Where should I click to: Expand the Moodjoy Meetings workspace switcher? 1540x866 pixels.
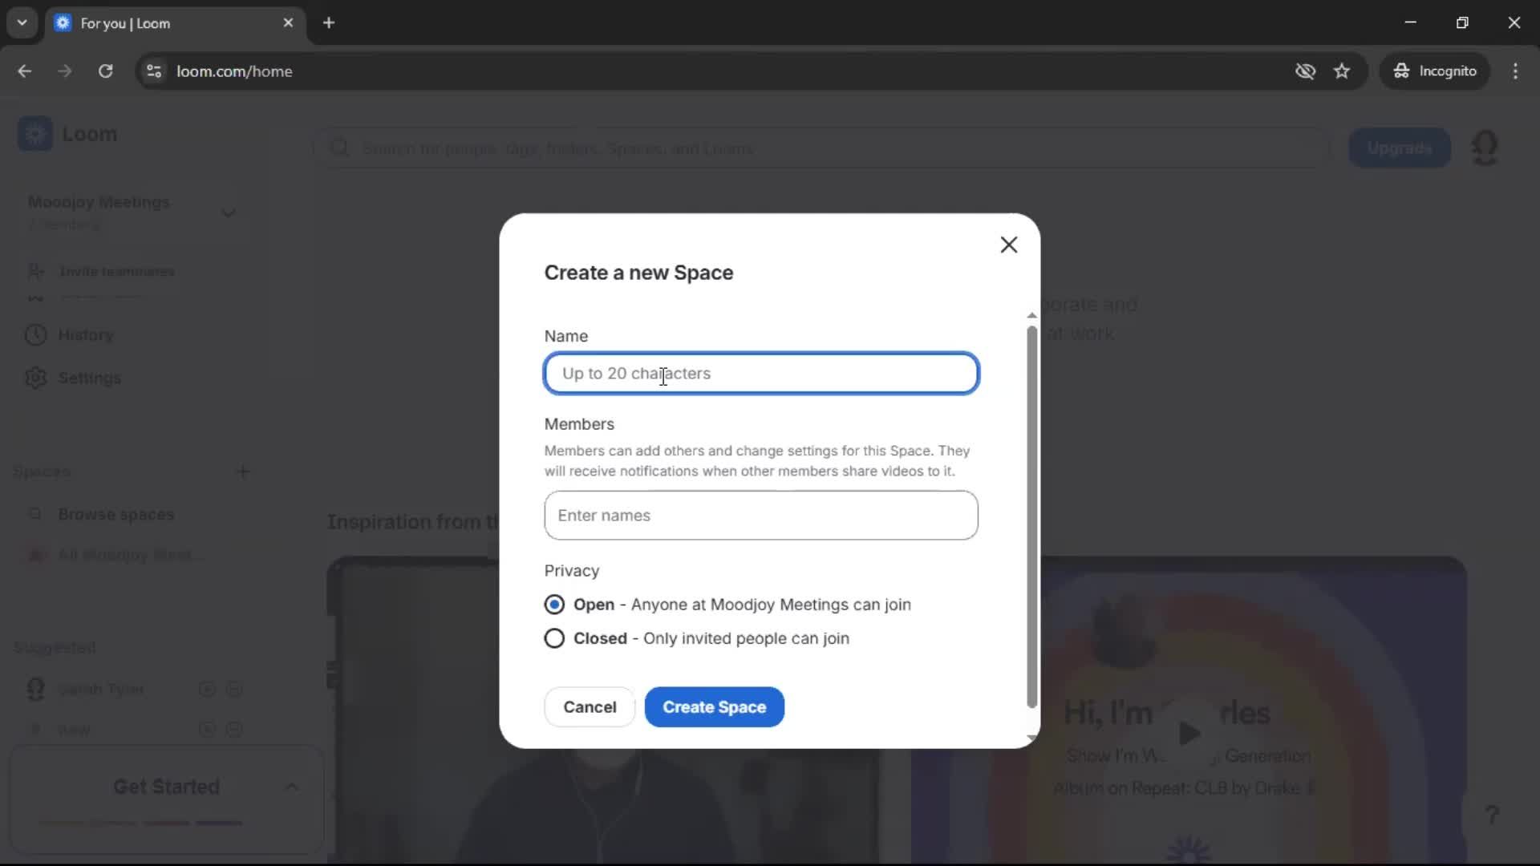[229, 212]
